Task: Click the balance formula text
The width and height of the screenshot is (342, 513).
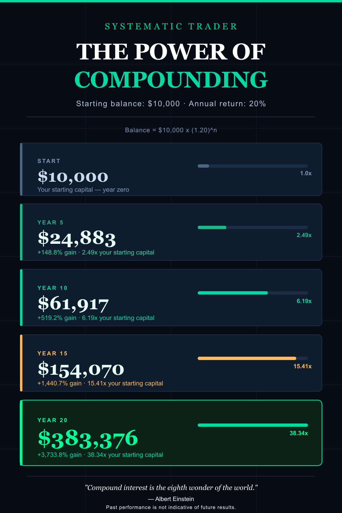Action: pyautogui.click(x=171, y=130)
